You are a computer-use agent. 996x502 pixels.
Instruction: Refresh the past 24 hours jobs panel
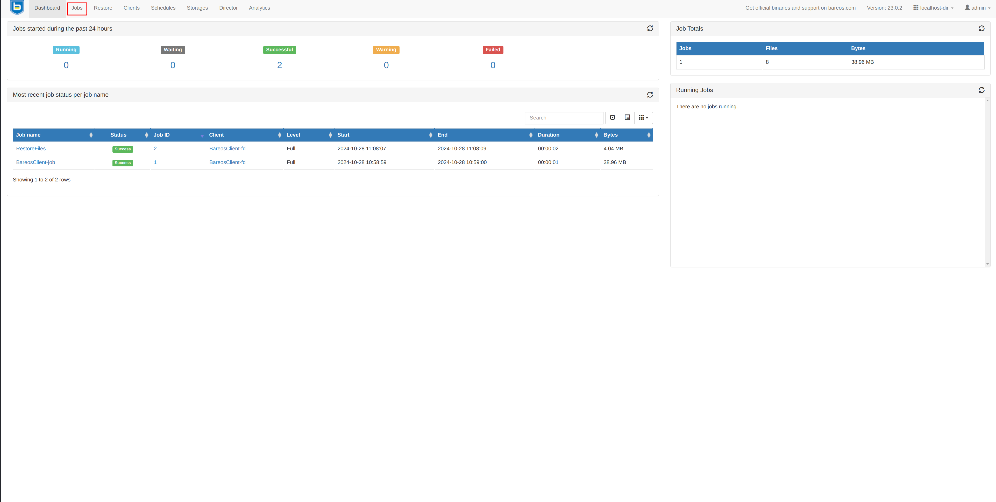(650, 29)
